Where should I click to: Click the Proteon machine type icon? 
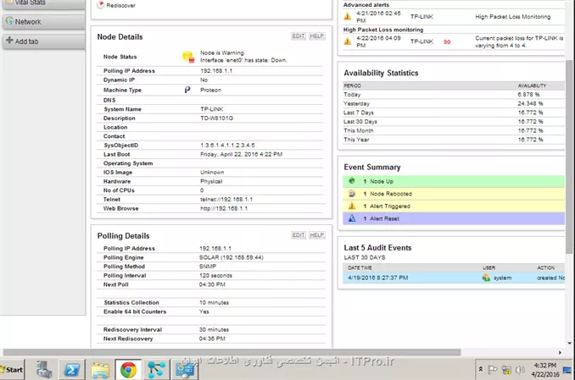point(187,90)
